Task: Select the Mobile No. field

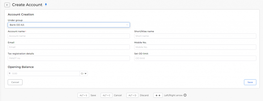Action: 195,47
